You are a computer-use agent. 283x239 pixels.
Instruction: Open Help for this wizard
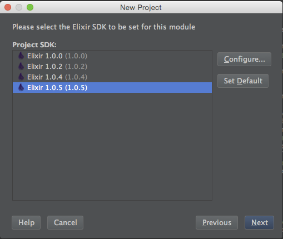pos(26,222)
